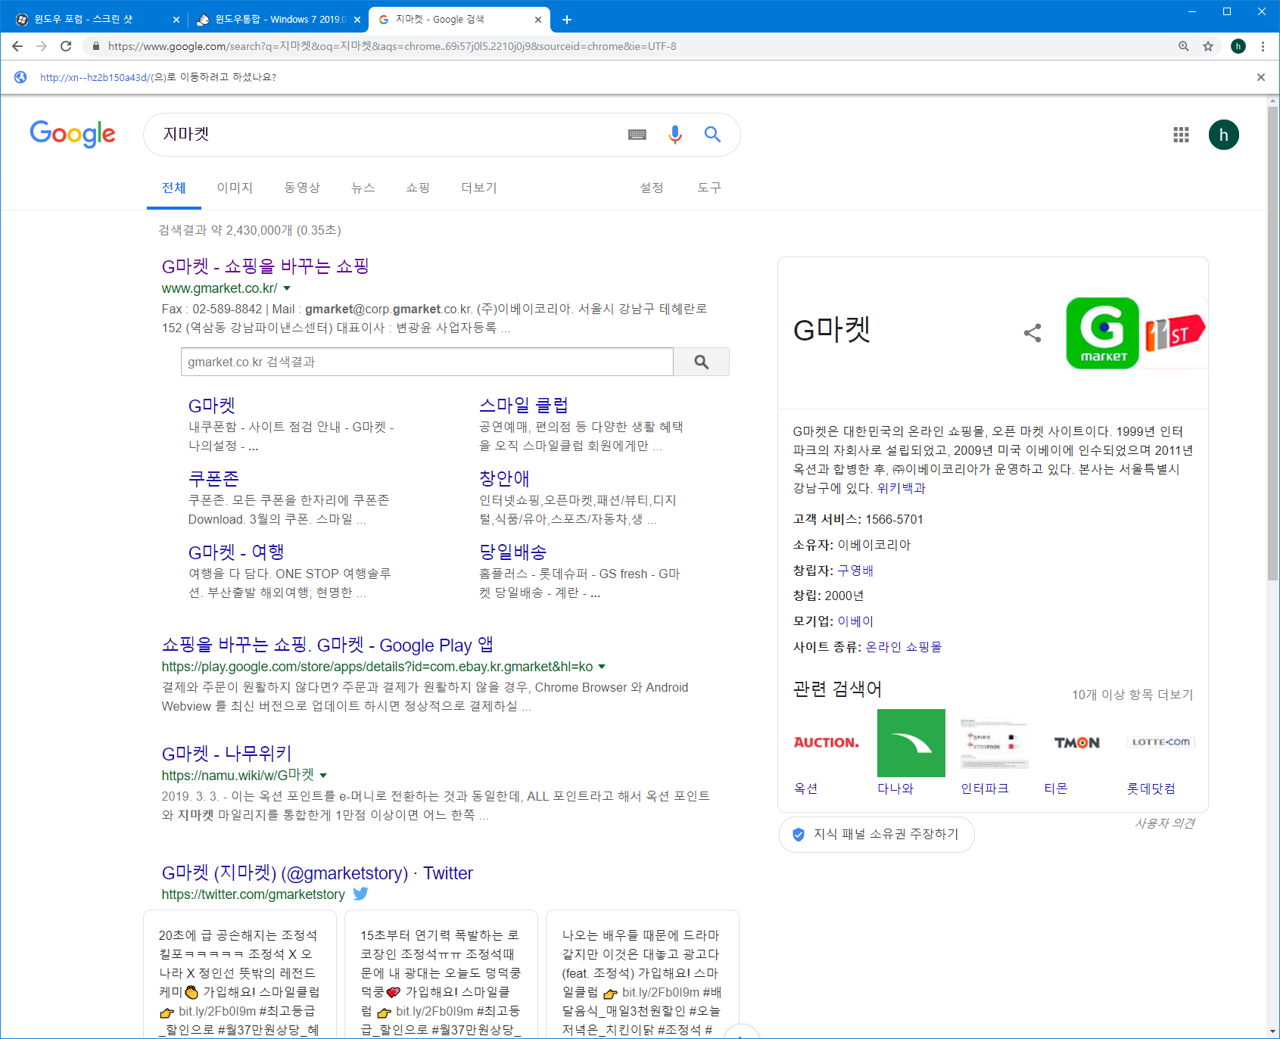
Task: Open the G마켓 - 나무위키 result
Action: (x=226, y=754)
